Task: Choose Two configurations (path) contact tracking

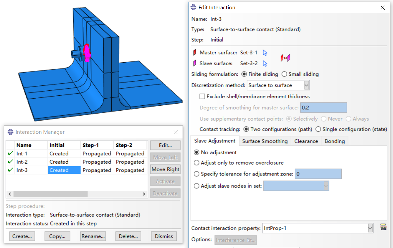Action: pyautogui.click(x=246, y=129)
